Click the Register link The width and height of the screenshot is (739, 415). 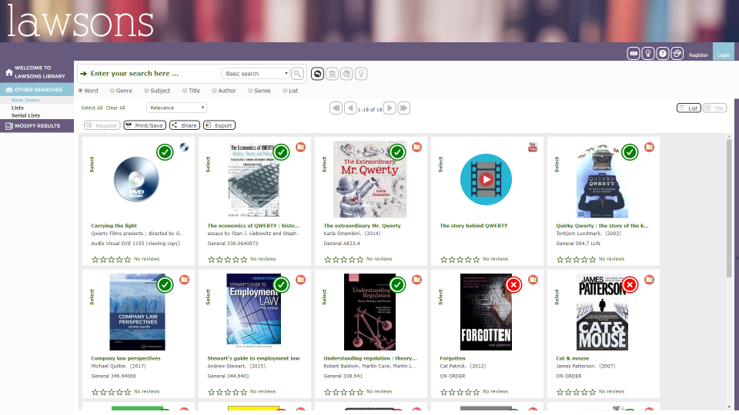(698, 55)
